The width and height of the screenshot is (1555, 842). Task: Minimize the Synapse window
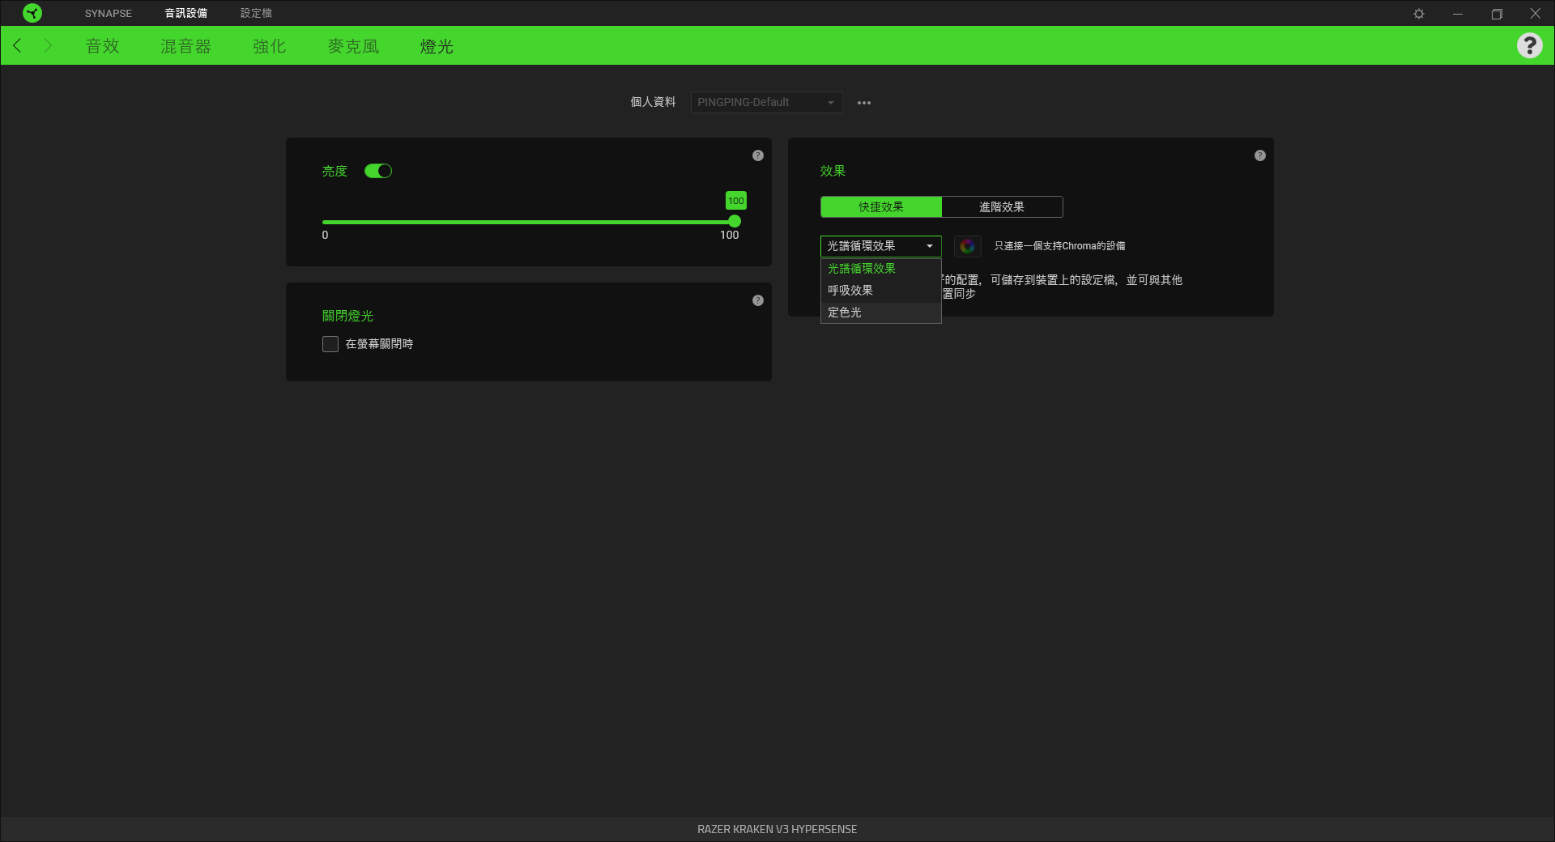[1458, 14]
